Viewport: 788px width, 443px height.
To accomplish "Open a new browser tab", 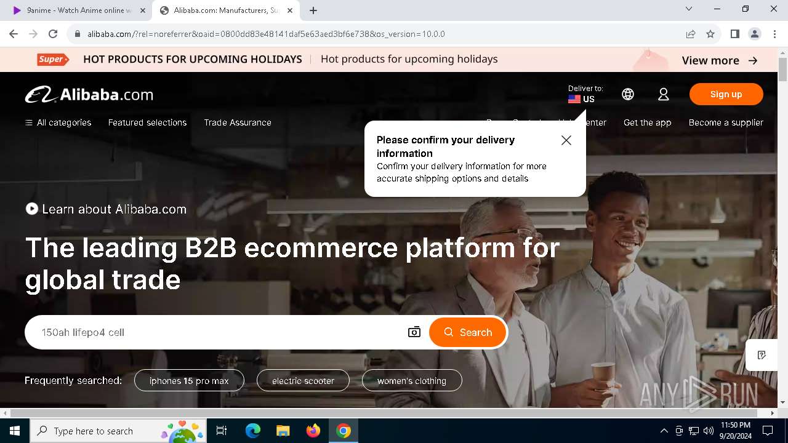I will [x=313, y=10].
